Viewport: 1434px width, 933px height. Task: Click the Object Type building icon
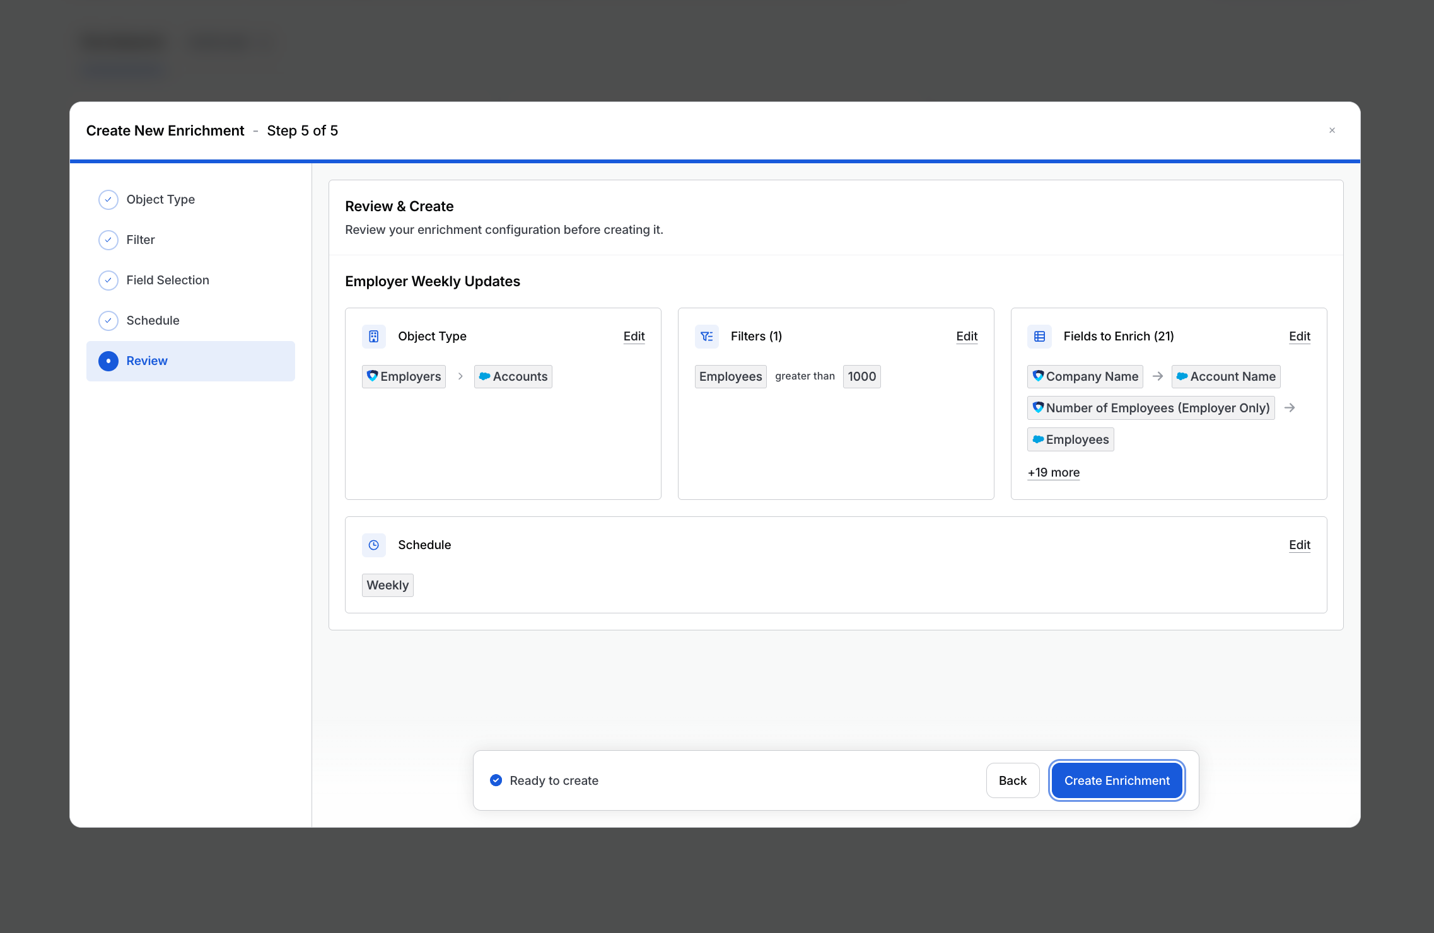[x=374, y=337]
